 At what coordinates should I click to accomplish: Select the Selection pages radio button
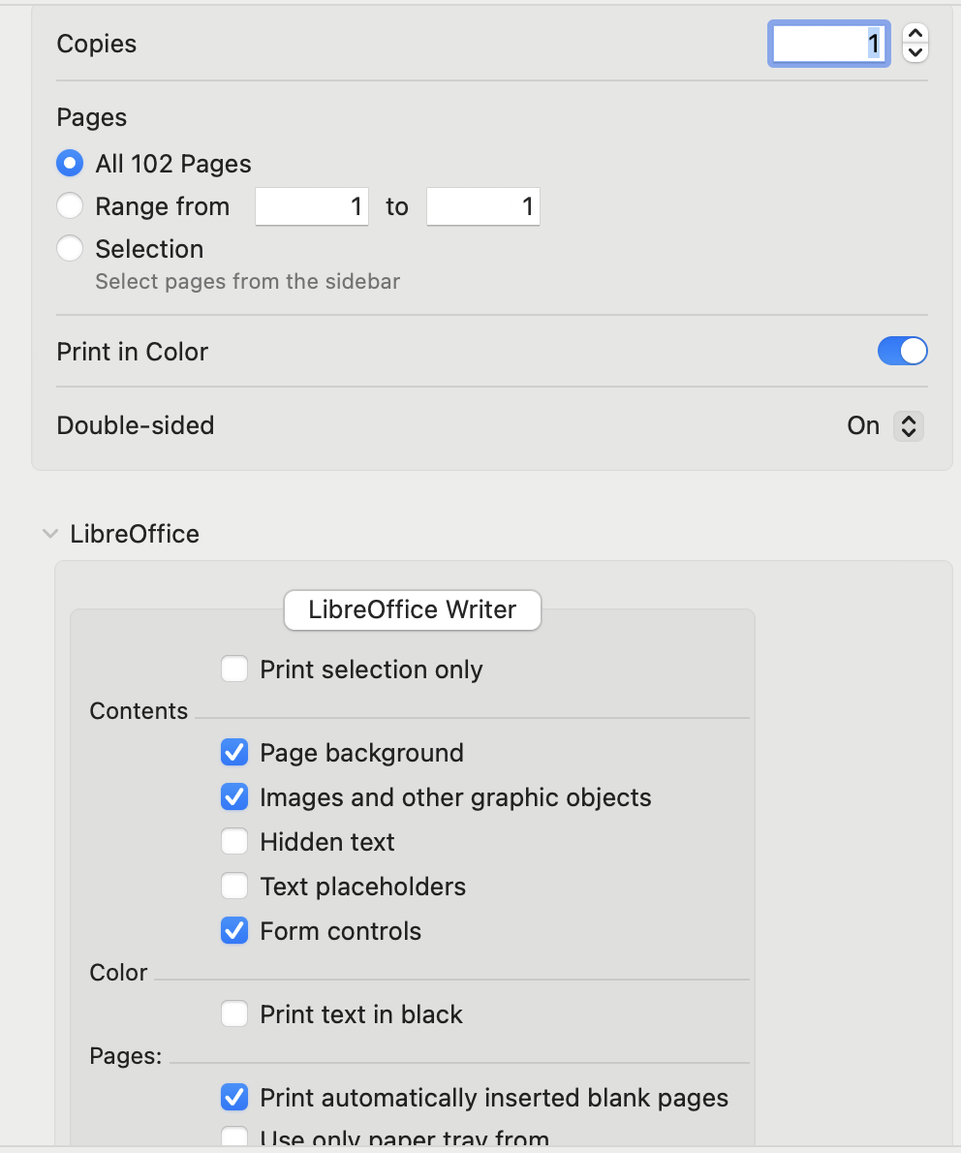coord(70,249)
